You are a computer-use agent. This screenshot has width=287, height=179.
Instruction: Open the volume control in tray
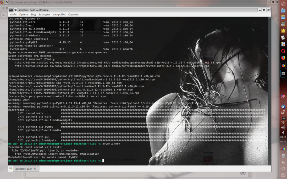click(283, 127)
